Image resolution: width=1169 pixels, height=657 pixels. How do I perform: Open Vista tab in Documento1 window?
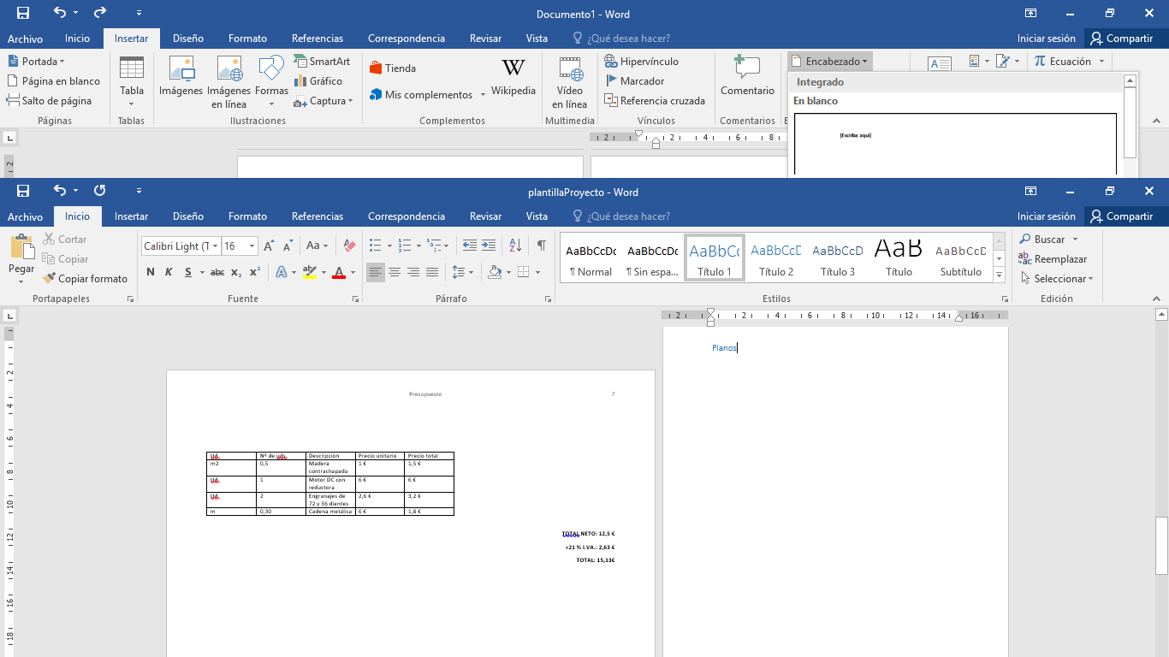[537, 38]
